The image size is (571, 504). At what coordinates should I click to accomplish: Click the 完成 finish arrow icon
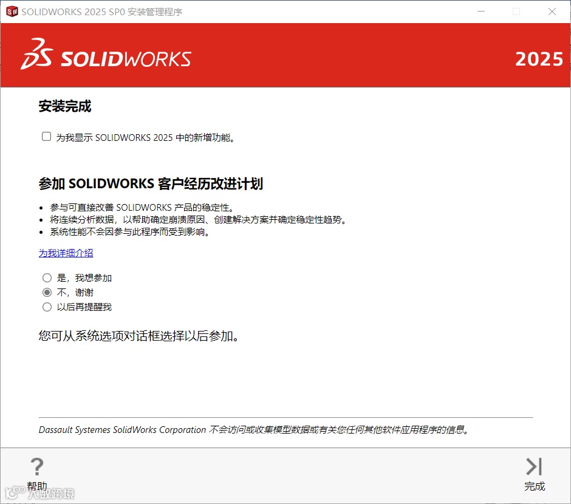point(534,467)
